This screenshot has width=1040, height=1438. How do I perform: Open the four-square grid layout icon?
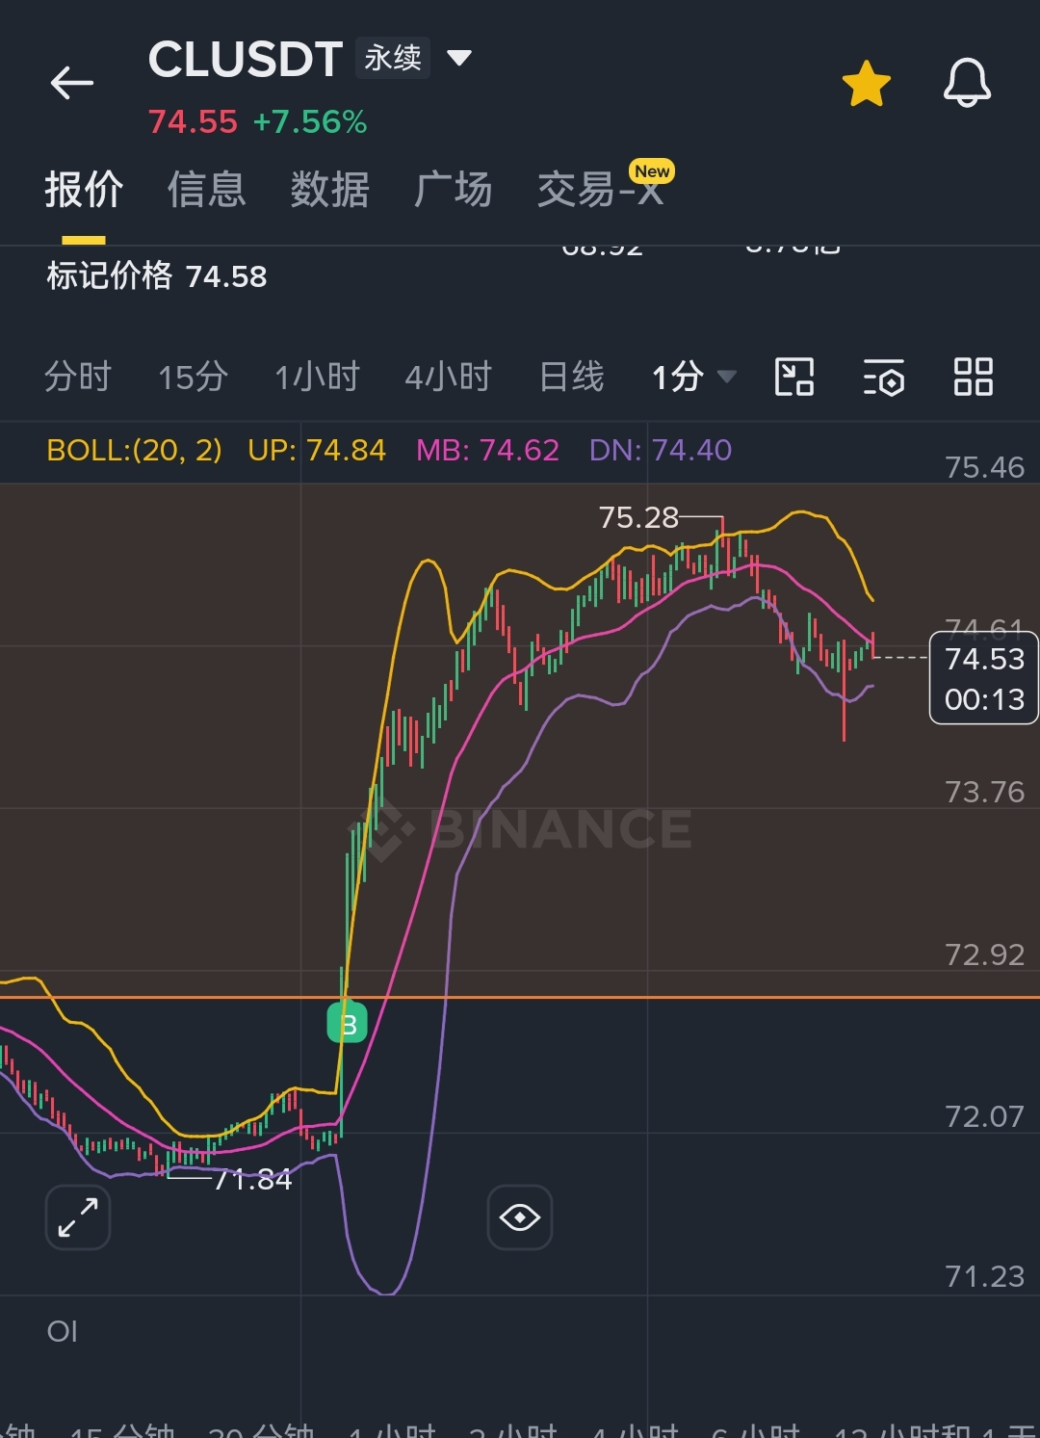(x=973, y=377)
